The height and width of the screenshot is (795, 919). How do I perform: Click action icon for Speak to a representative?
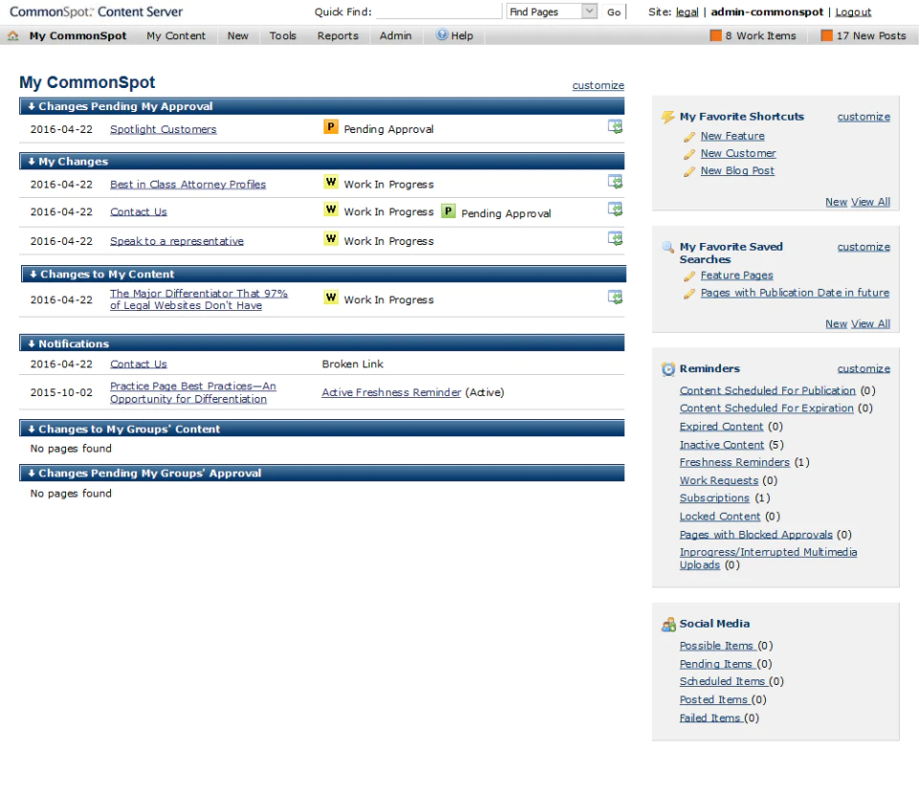tap(615, 238)
